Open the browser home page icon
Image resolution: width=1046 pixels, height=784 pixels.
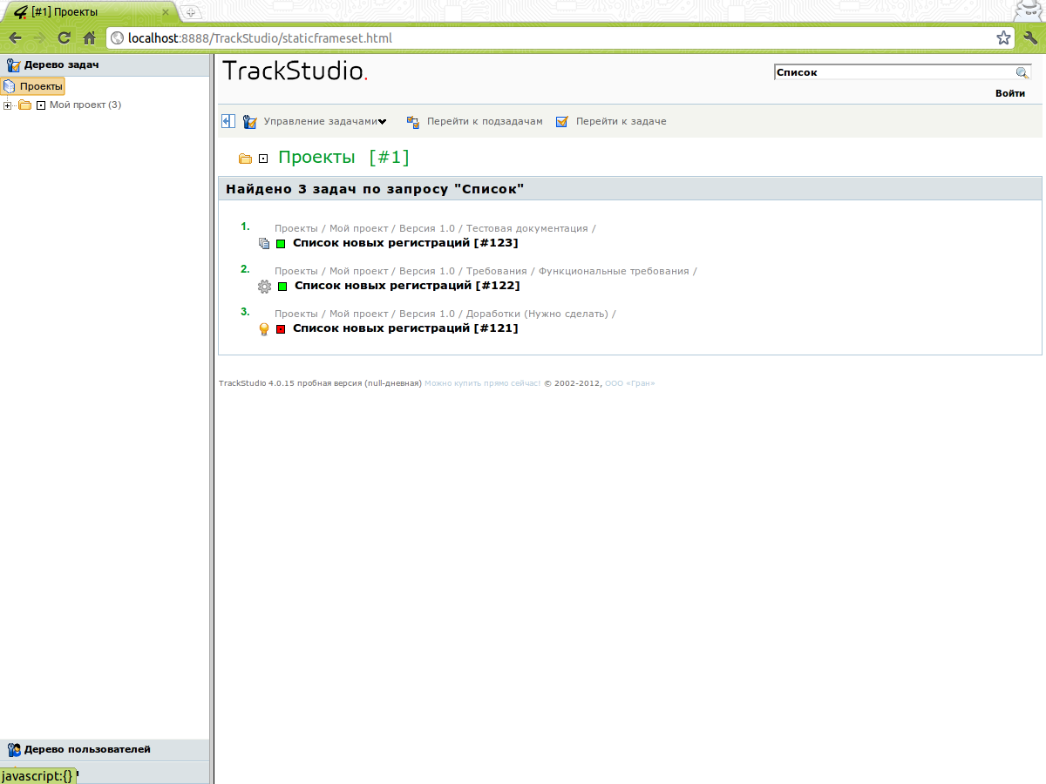[89, 37]
